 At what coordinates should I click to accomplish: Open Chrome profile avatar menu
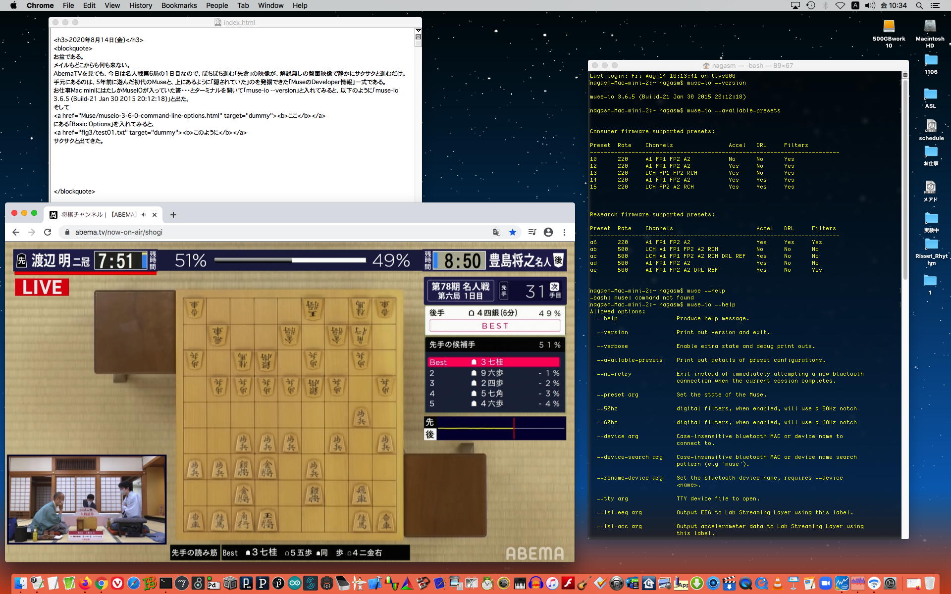(x=548, y=232)
